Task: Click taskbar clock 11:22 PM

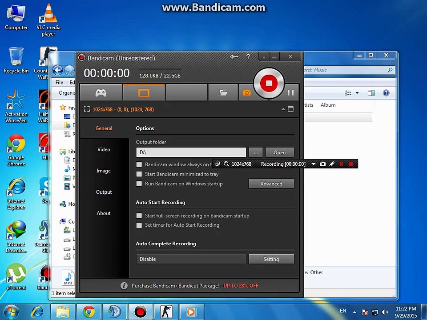Action: tap(406, 312)
